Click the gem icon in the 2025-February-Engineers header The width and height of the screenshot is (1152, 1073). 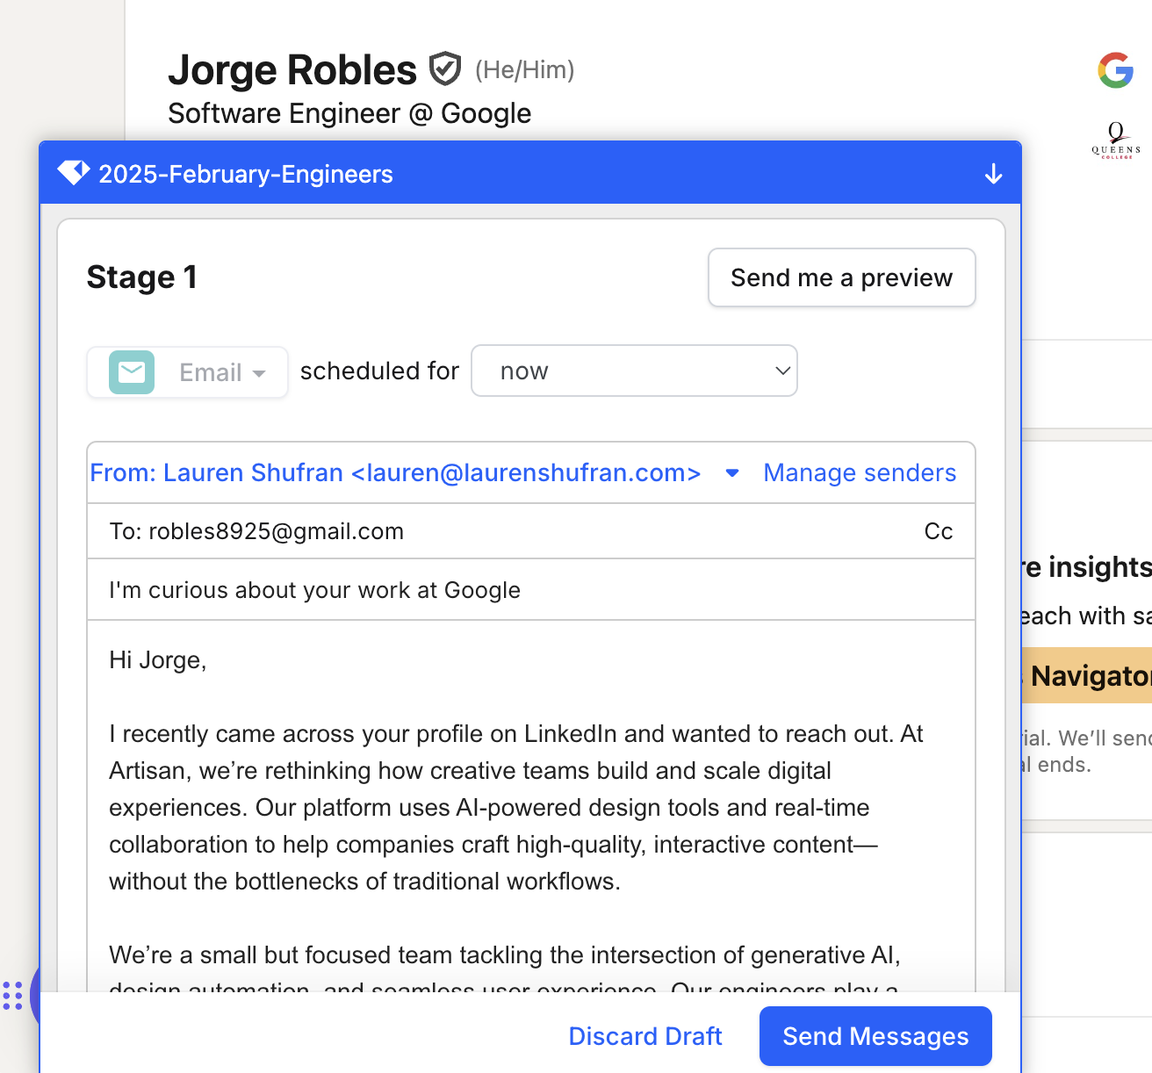[x=74, y=173]
